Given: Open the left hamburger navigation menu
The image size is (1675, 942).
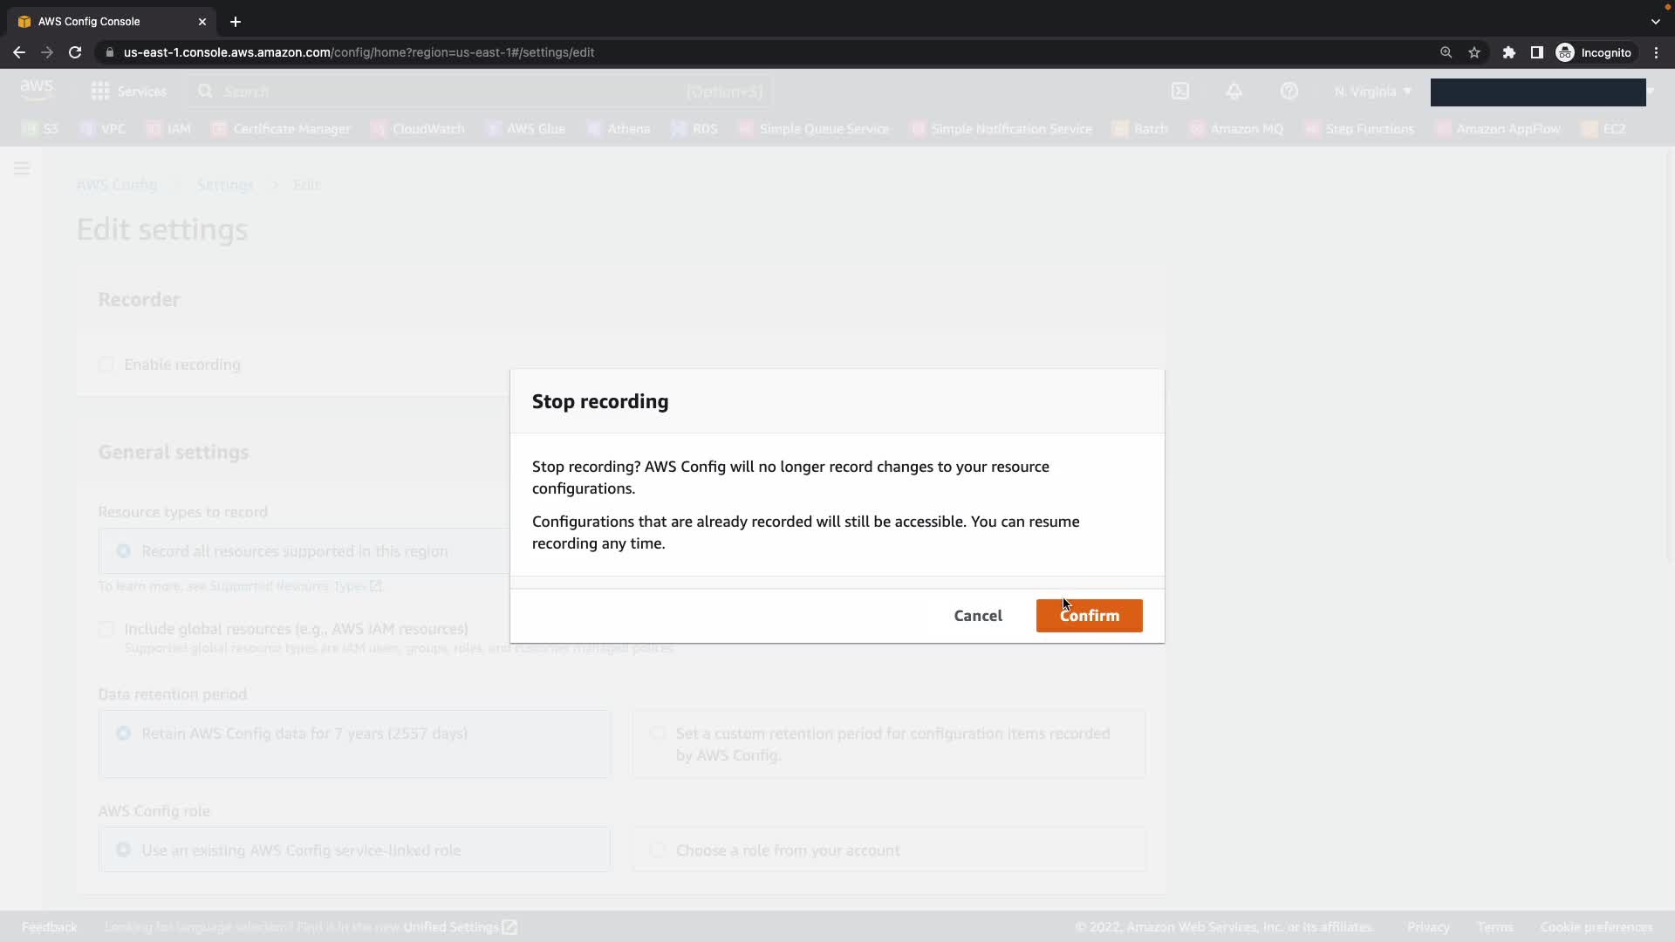Looking at the screenshot, I should (22, 168).
